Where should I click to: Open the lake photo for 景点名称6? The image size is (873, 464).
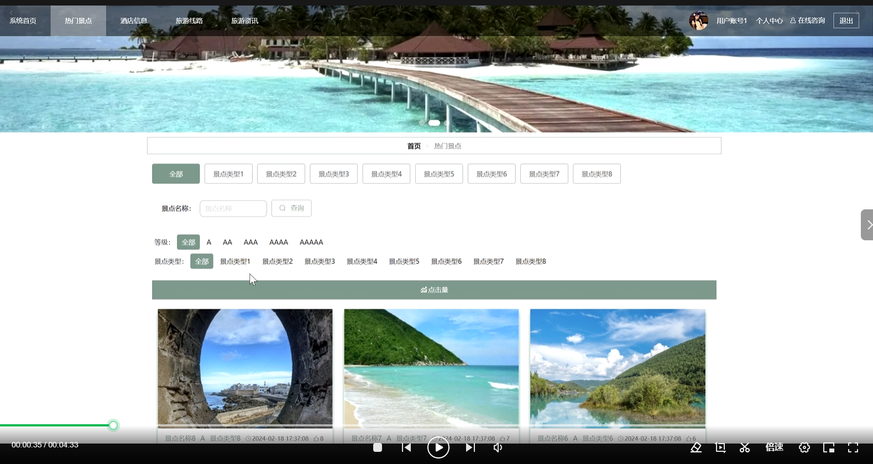(618, 367)
